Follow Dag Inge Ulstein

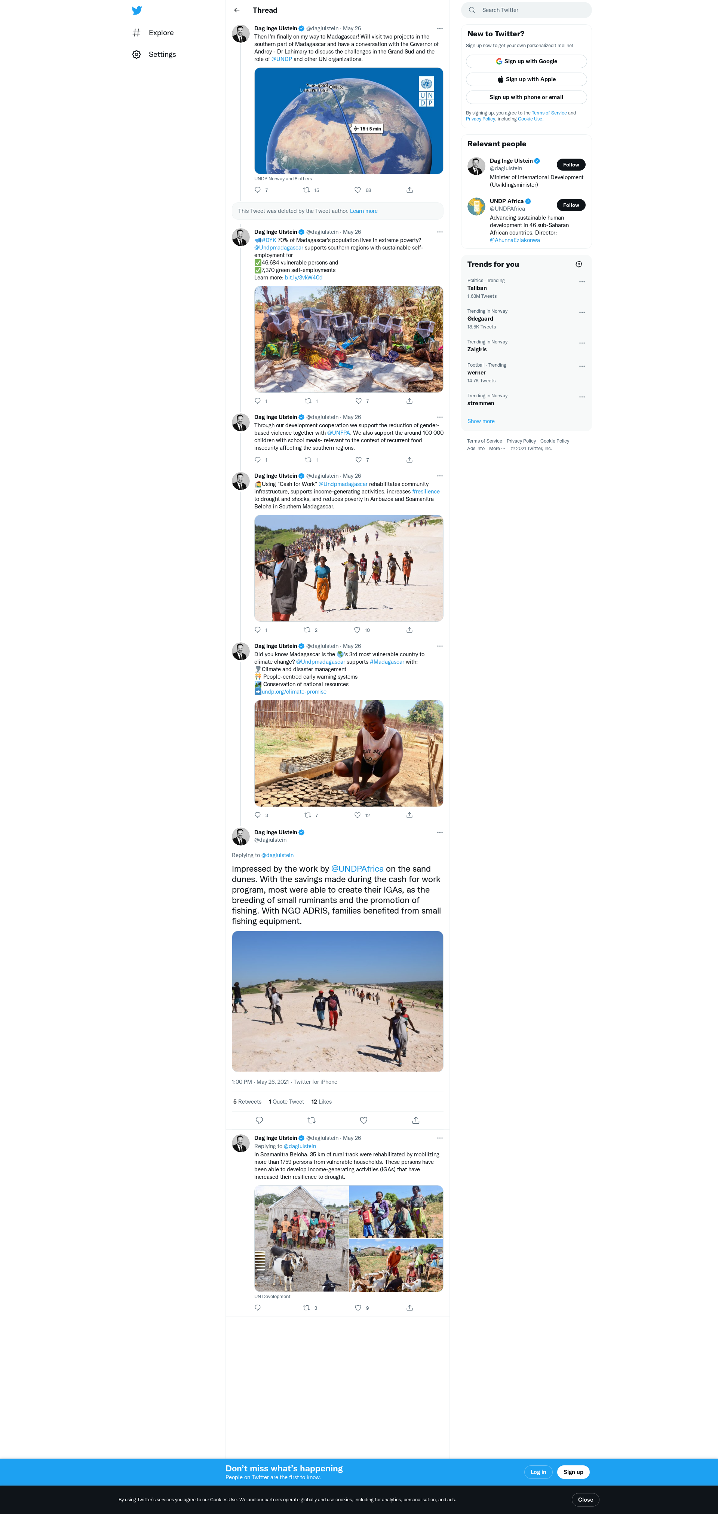point(571,165)
